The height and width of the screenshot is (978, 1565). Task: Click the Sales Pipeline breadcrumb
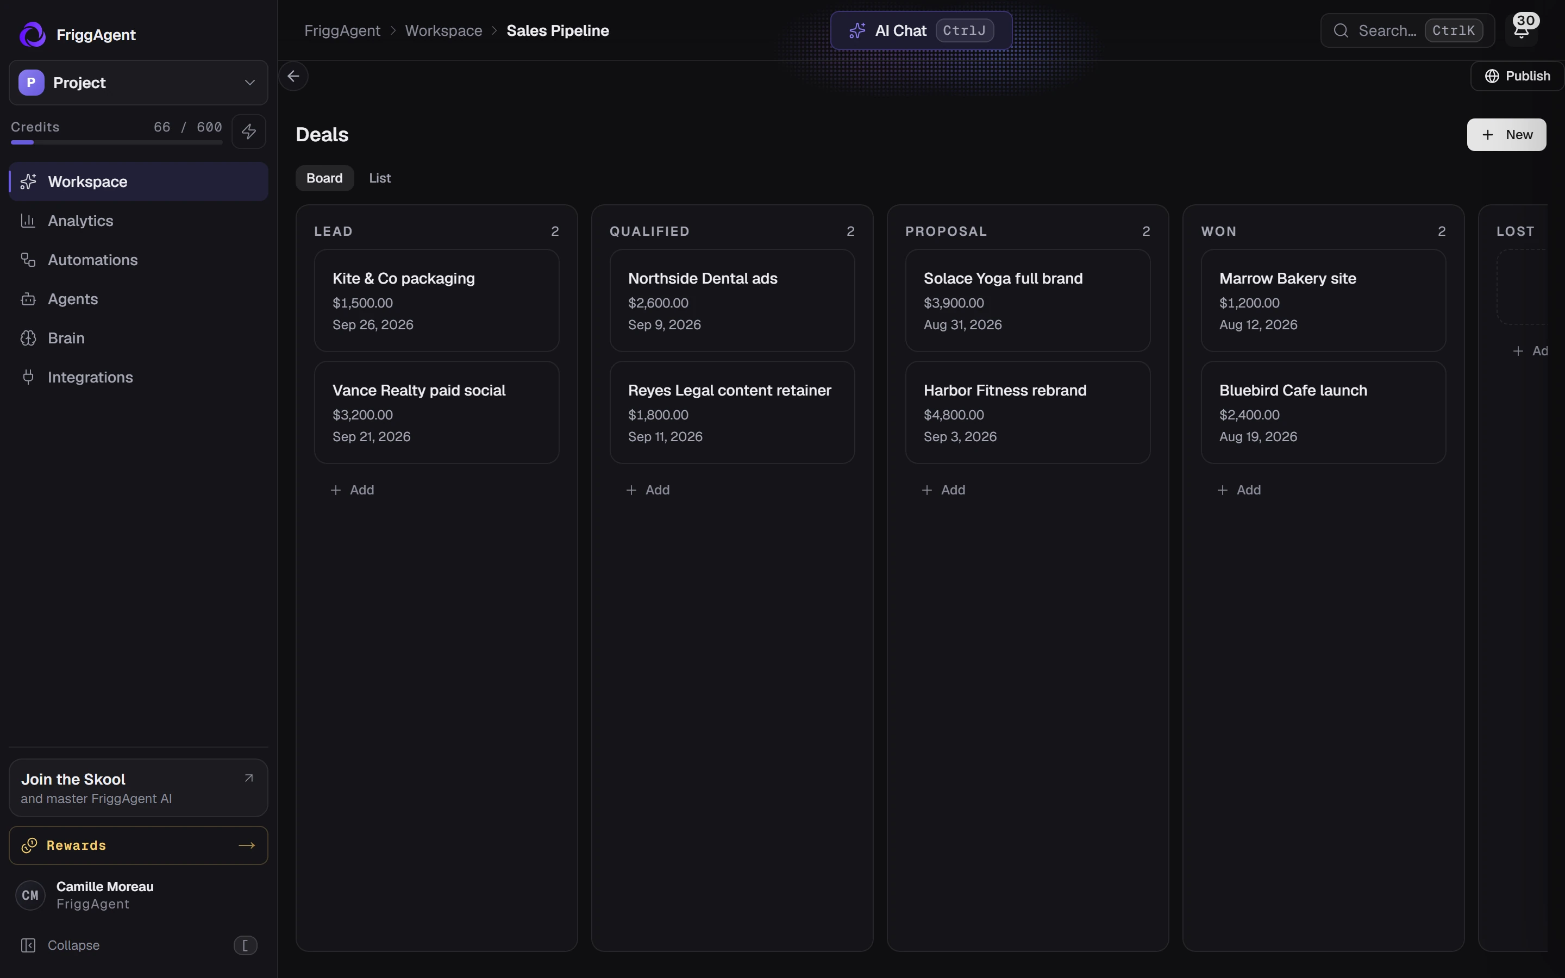point(558,30)
